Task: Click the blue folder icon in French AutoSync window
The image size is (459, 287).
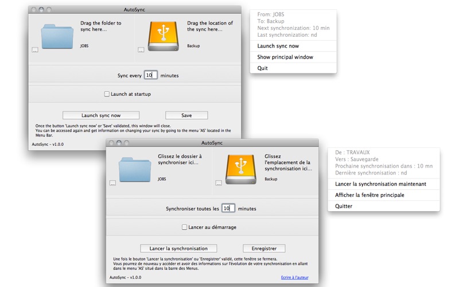Action: point(135,169)
